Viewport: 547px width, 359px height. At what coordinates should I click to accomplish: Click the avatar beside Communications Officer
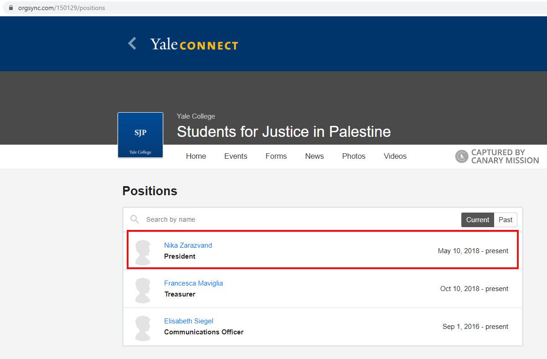tap(143, 328)
